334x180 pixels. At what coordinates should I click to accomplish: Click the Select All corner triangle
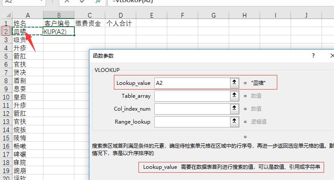(x=8, y=15)
